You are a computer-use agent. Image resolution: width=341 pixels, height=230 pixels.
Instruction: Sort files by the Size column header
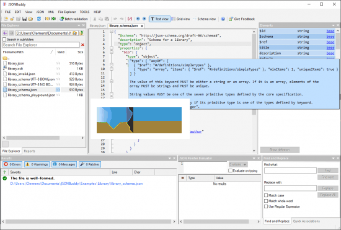coord(80,52)
